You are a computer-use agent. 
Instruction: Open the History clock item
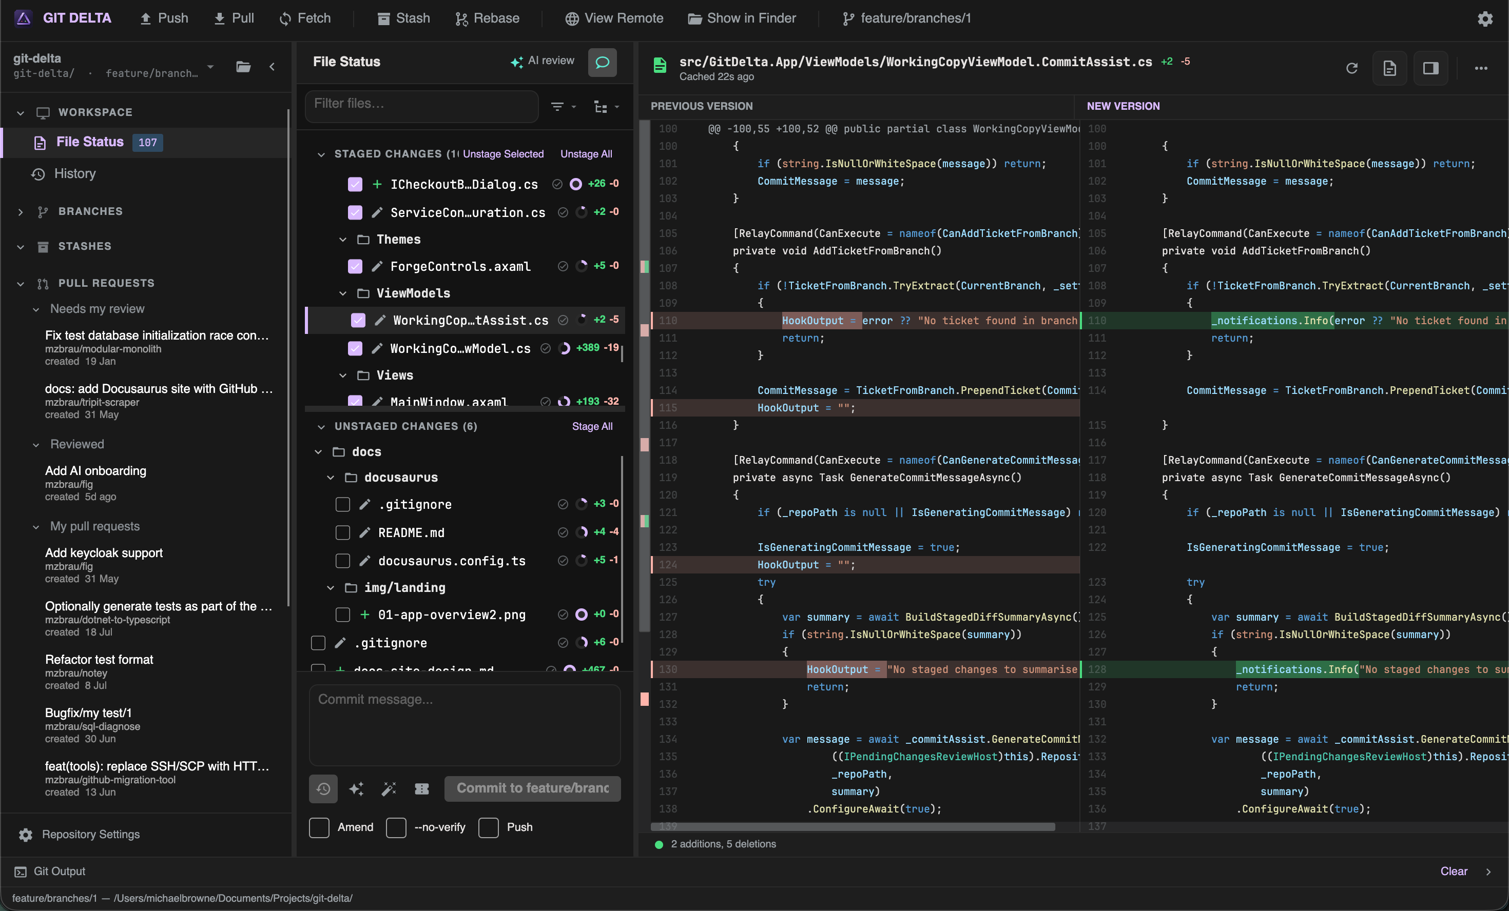click(x=64, y=174)
